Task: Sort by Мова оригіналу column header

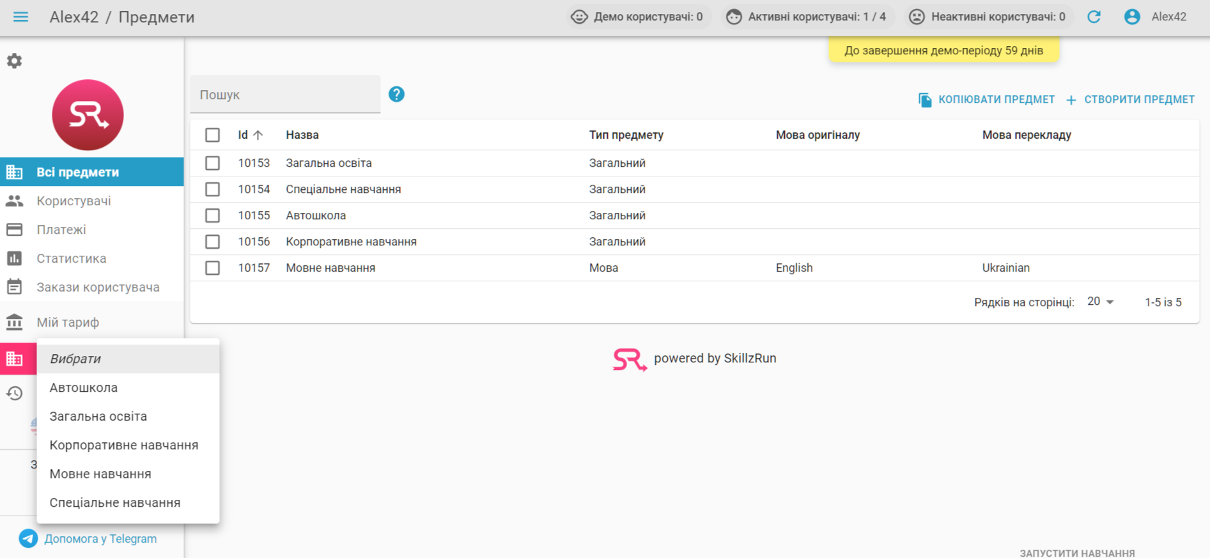Action: tap(818, 135)
